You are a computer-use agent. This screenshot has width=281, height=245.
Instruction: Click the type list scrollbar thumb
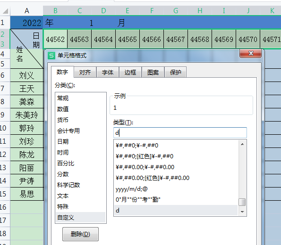pyautogui.click(x=242, y=202)
